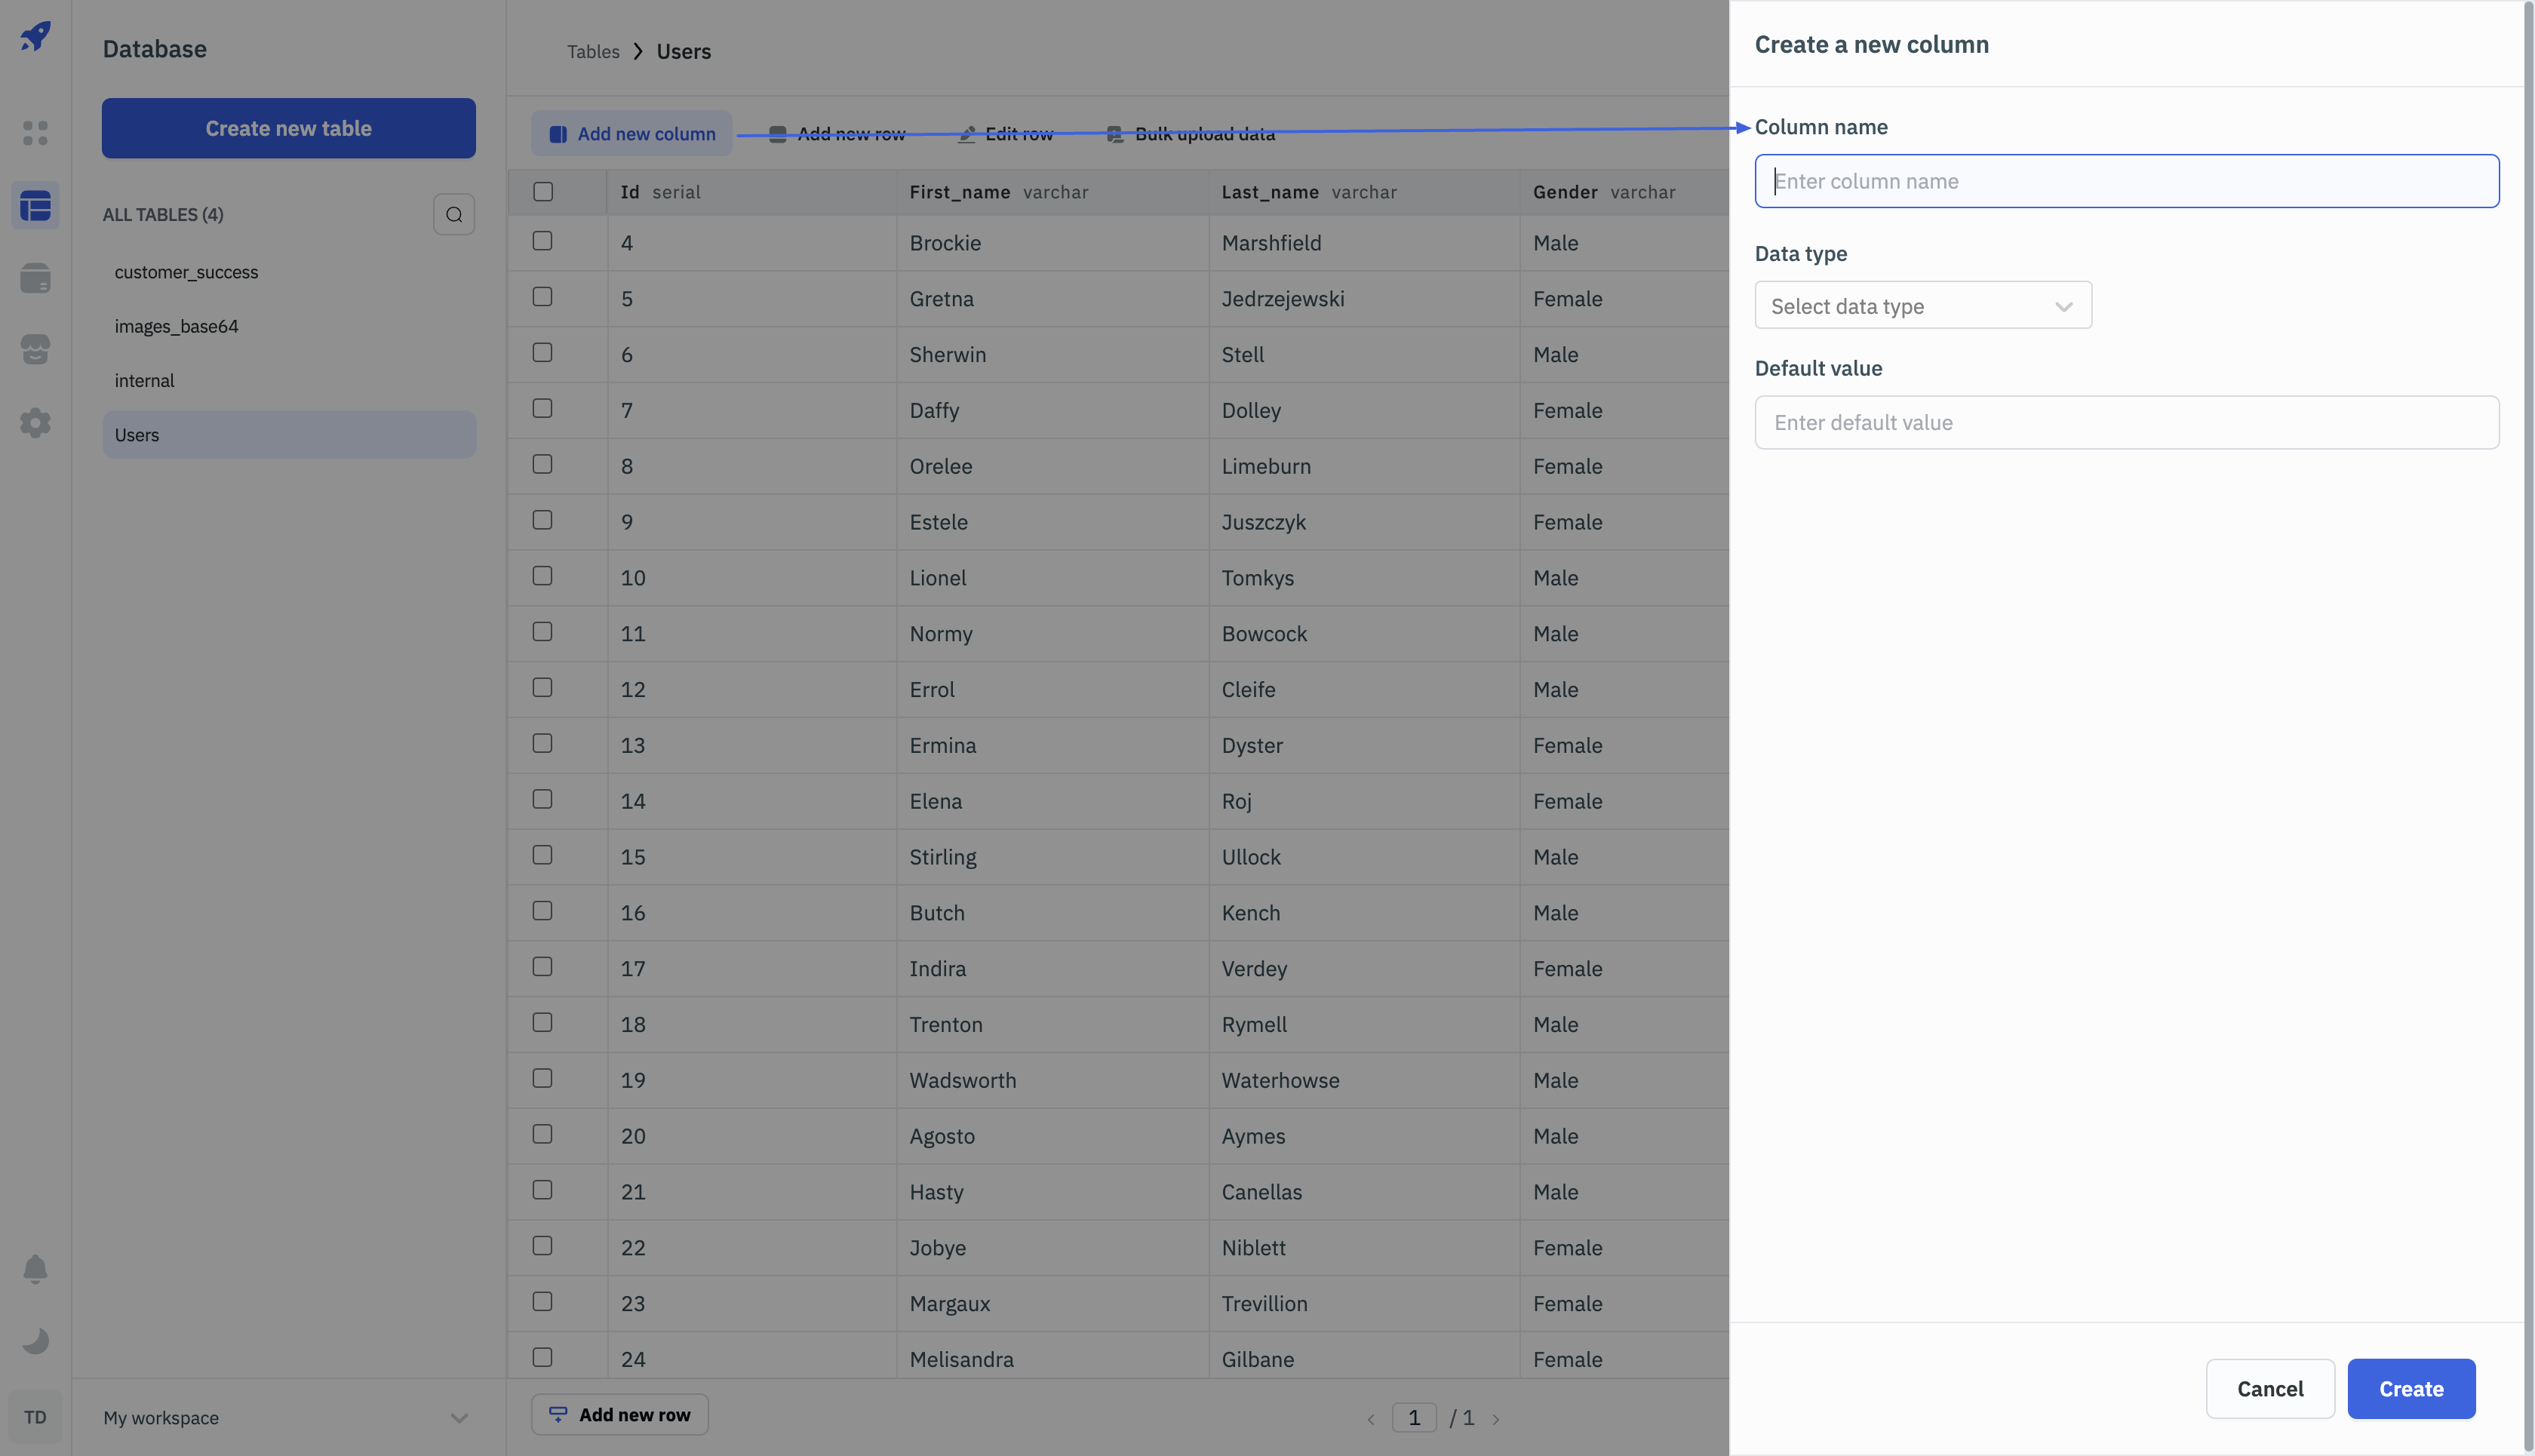The height and width of the screenshot is (1456, 2535).
Task: Select the database tables sidebar icon
Action: (35, 206)
